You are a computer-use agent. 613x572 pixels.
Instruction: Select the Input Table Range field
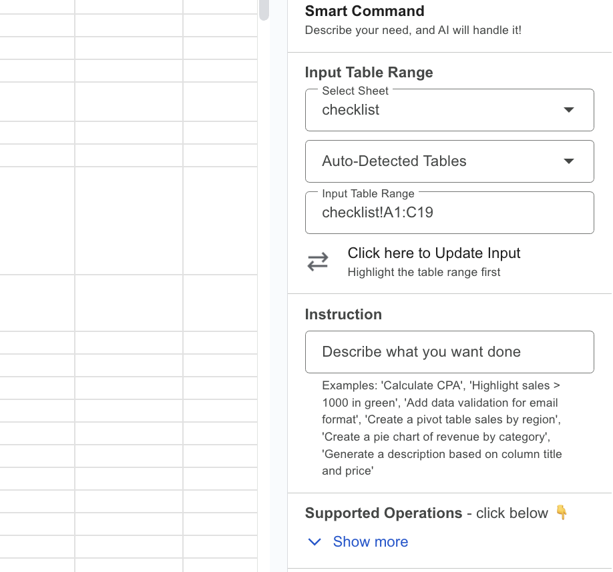[449, 212]
